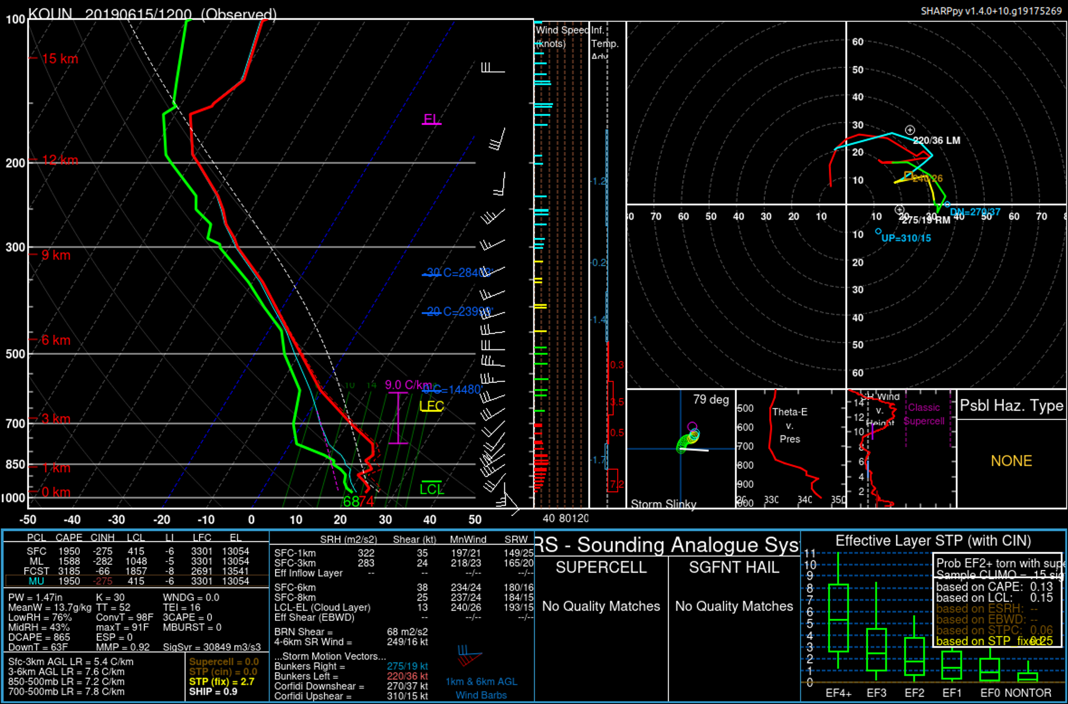This screenshot has height=704, width=1068.
Task: Click the 9.0 C/km lapse rate bracket
Action: pyautogui.click(x=398, y=418)
